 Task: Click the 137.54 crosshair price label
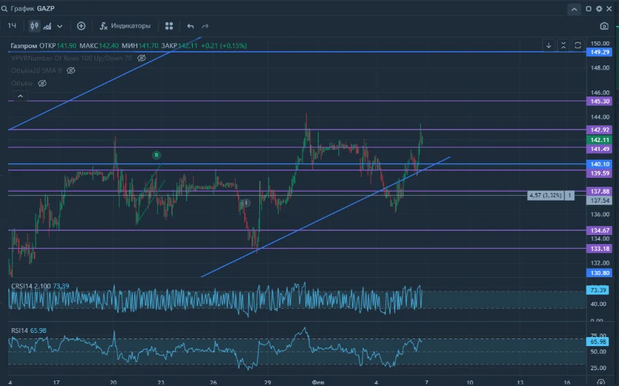(x=600, y=201)
